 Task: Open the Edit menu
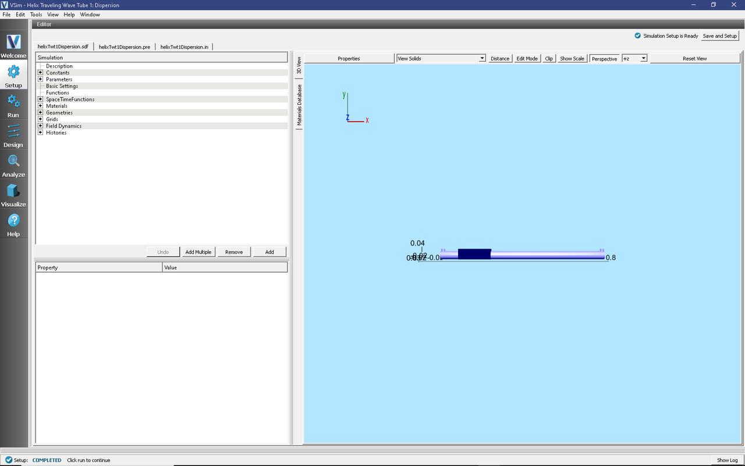pos(20,15)
